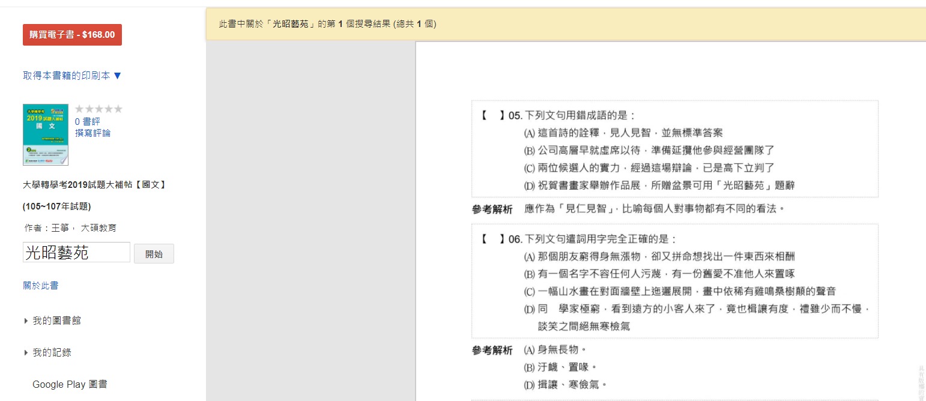This screenshot has height=401, width=926.
Task: Give five stars using the last star
Action: click(118, 109)
